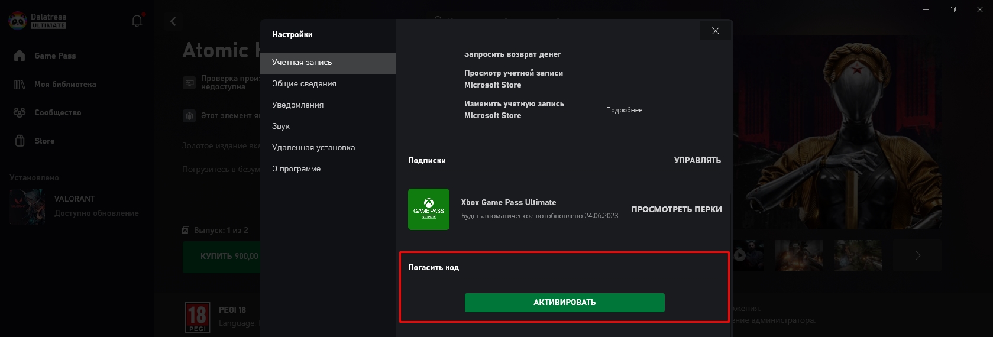Click the Подробнее link

point(624,110)
